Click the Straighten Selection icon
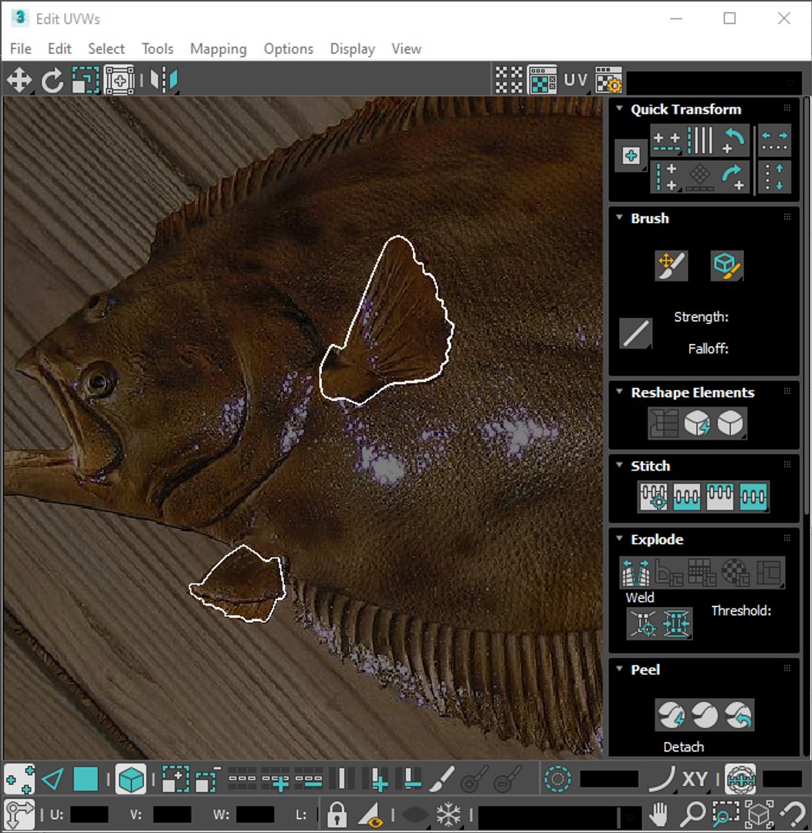Image resolution: width=812 pixels, height=833 pixels. point(664,423)
